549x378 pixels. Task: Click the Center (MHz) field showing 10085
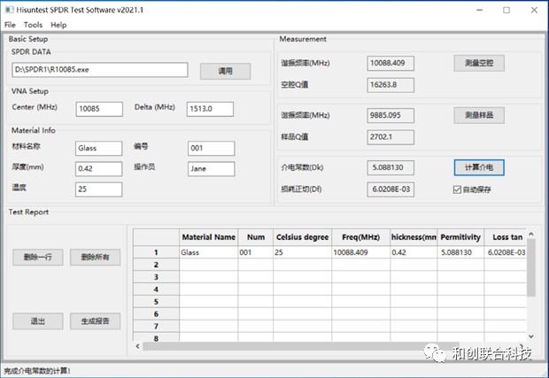pyautogui.click(x=99, y=109)
